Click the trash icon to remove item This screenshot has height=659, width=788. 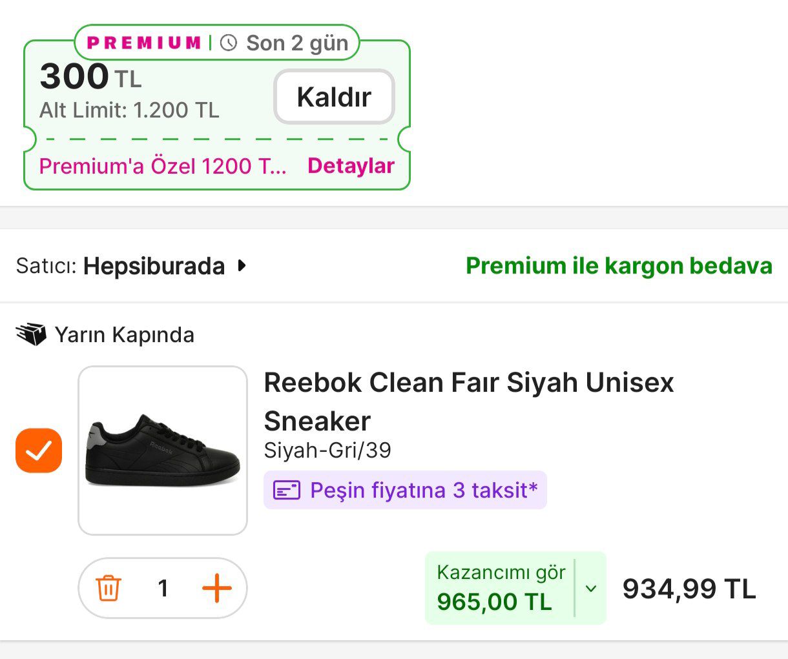click(109, 588)
